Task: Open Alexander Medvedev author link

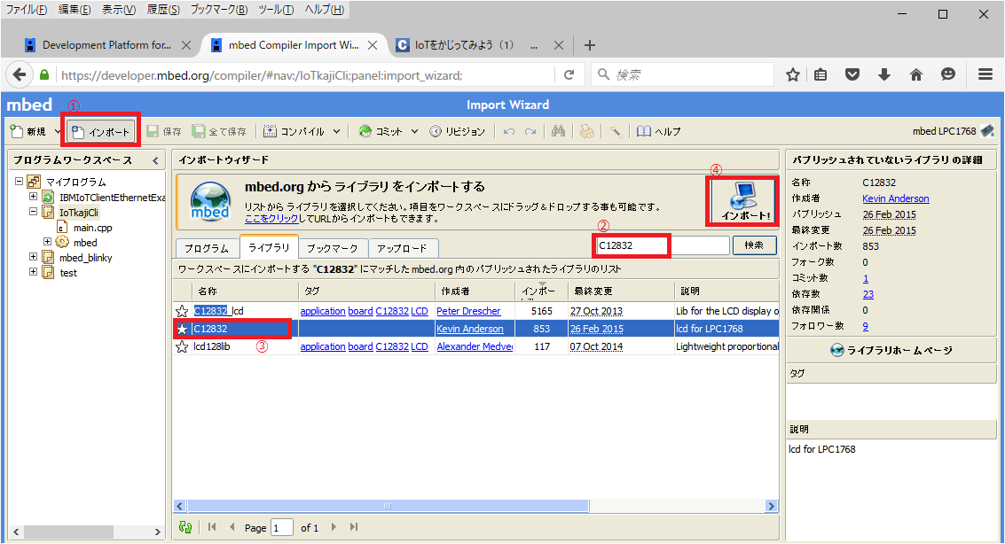Action: pos(475,347)
